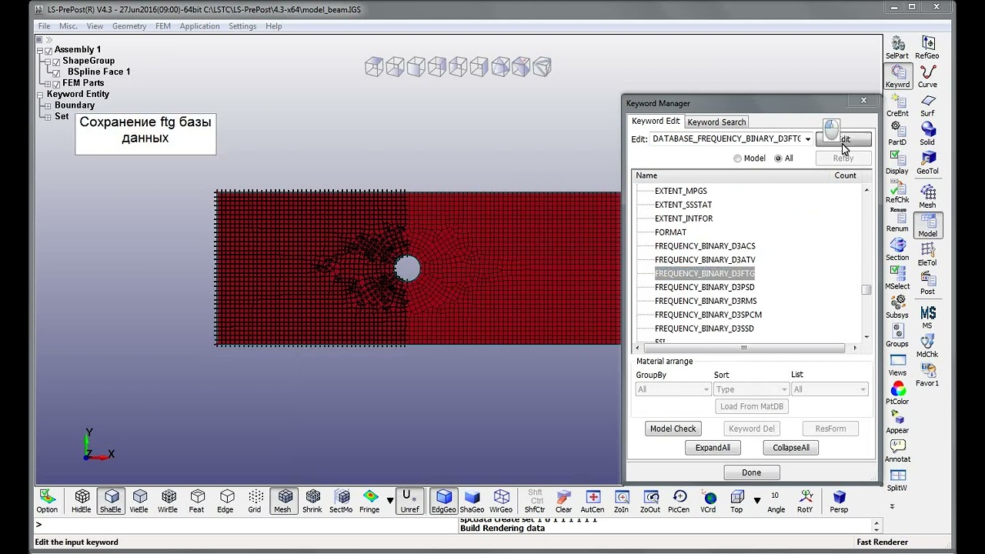
Task: Open the Post processing tool
Action: 927,282
